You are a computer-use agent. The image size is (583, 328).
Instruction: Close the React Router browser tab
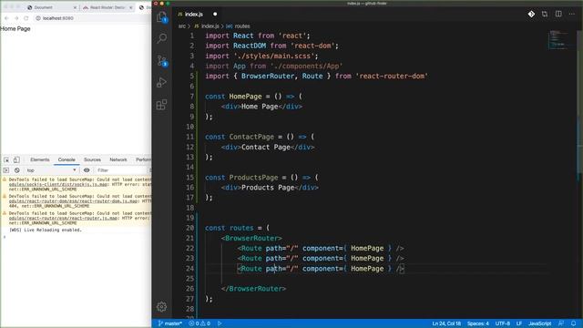(x=130, y=7)
